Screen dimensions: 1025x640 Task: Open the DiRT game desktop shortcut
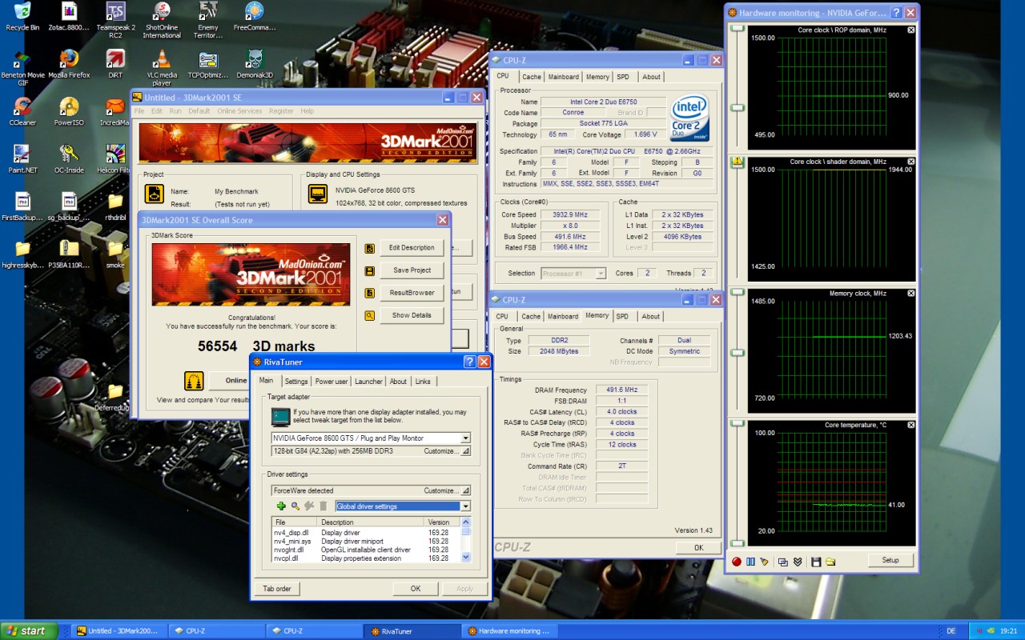pyautogui.click(x=115, y=64)
